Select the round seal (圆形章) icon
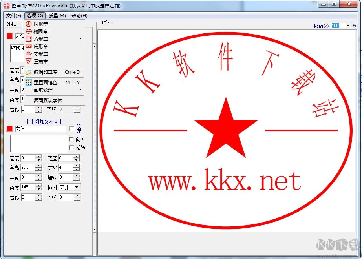362x259 pixels. pos(29,24)
